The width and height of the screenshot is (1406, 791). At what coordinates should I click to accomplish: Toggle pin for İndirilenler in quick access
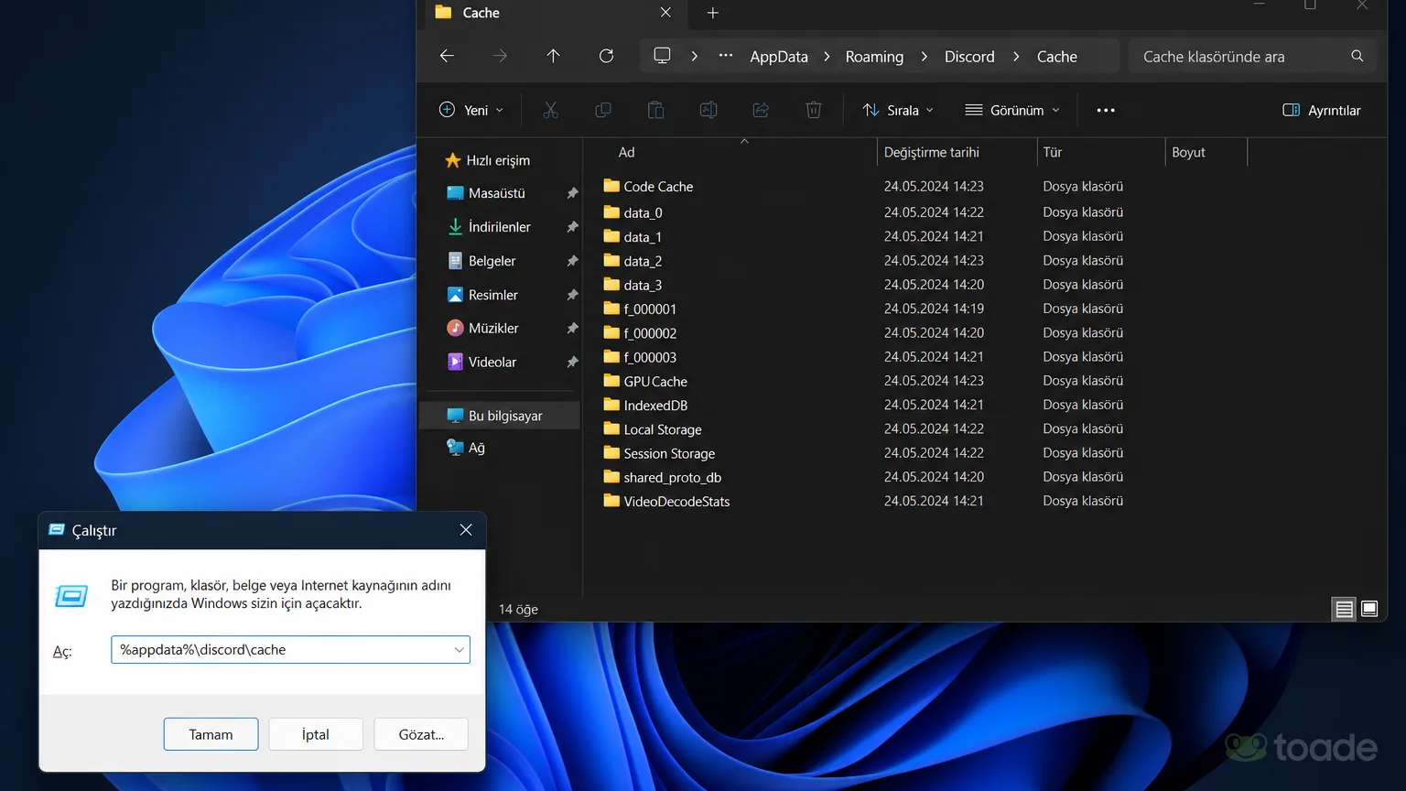tap(572, 227)
